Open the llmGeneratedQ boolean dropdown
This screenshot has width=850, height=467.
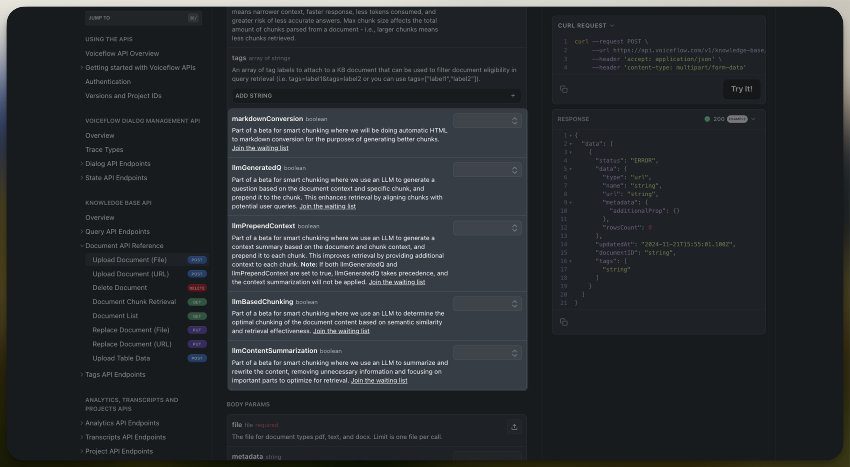tap(487, 170)
